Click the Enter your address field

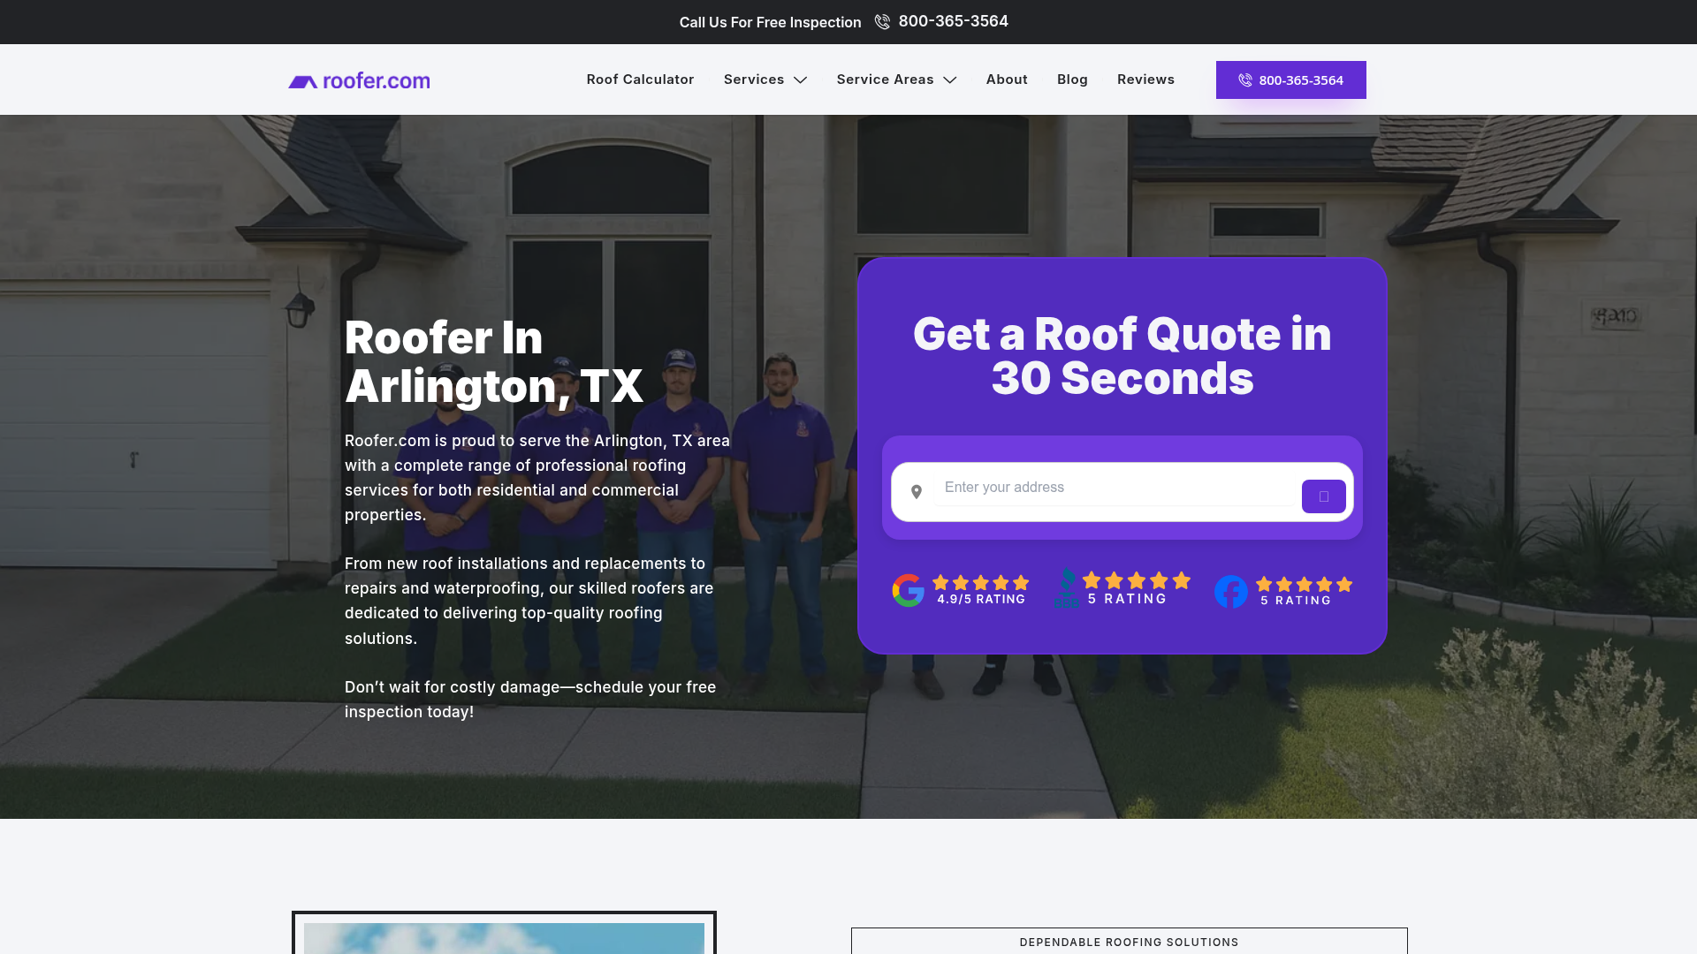1114,488
